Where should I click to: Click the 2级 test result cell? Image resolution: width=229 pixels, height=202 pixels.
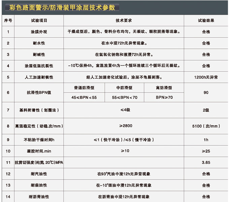[x=206, y=110]
